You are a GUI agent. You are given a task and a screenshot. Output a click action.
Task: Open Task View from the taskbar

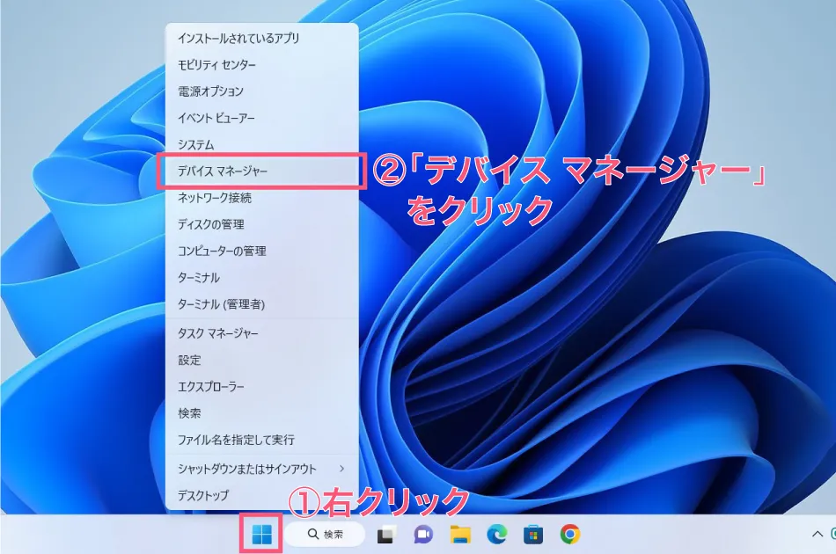386,534
